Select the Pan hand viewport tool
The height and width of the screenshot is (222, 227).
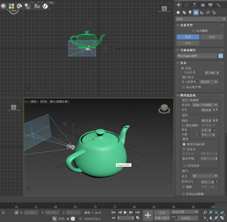pos(211,218)
